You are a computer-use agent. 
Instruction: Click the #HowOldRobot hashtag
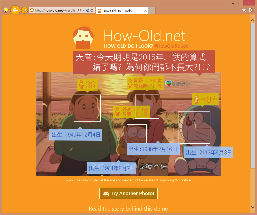pos(171,46)
